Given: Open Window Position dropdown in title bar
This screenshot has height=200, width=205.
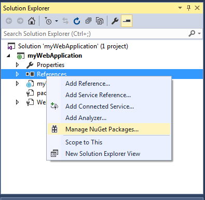Looking at the screenshot, I should tap(180, 8).
